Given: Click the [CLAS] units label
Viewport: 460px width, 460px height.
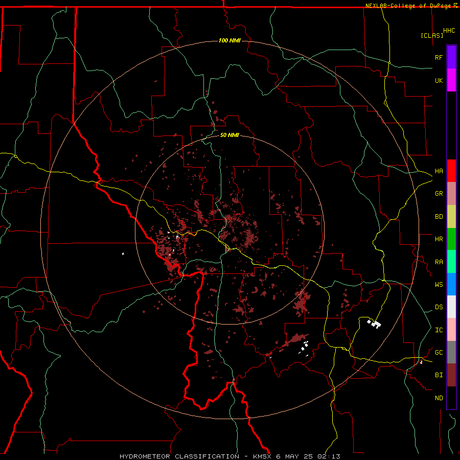Looking at the screenshot, I should pyautogui.click(x=432, y=35).
